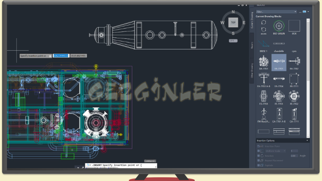Click the blocks list scrollbar

[308, 78]
